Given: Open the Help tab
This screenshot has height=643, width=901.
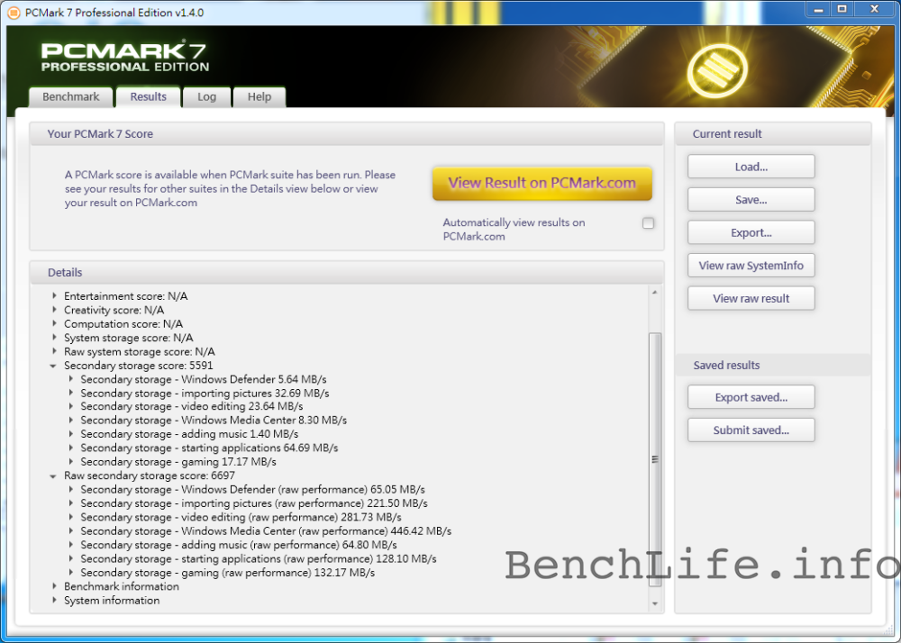Looking at the screenshot, I should 259,97.
